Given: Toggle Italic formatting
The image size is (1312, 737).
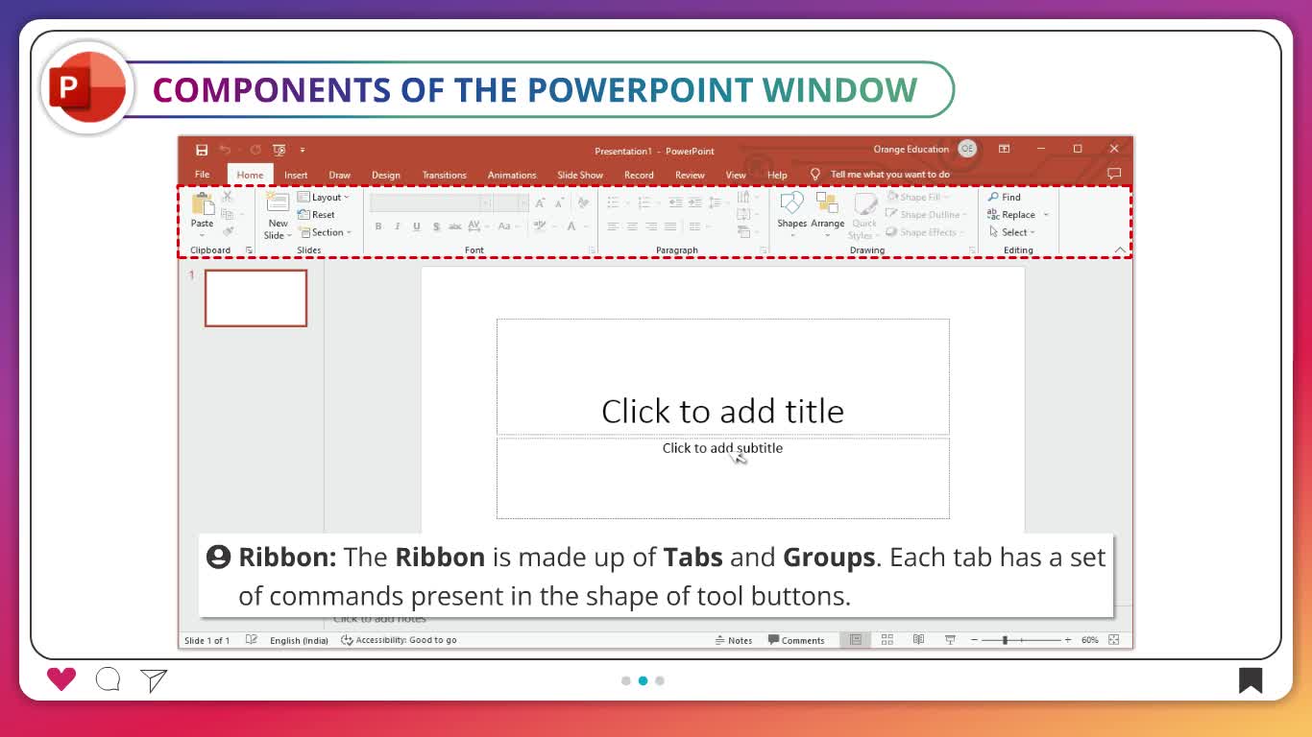Looking at the screenshot, I should [397, 226].
